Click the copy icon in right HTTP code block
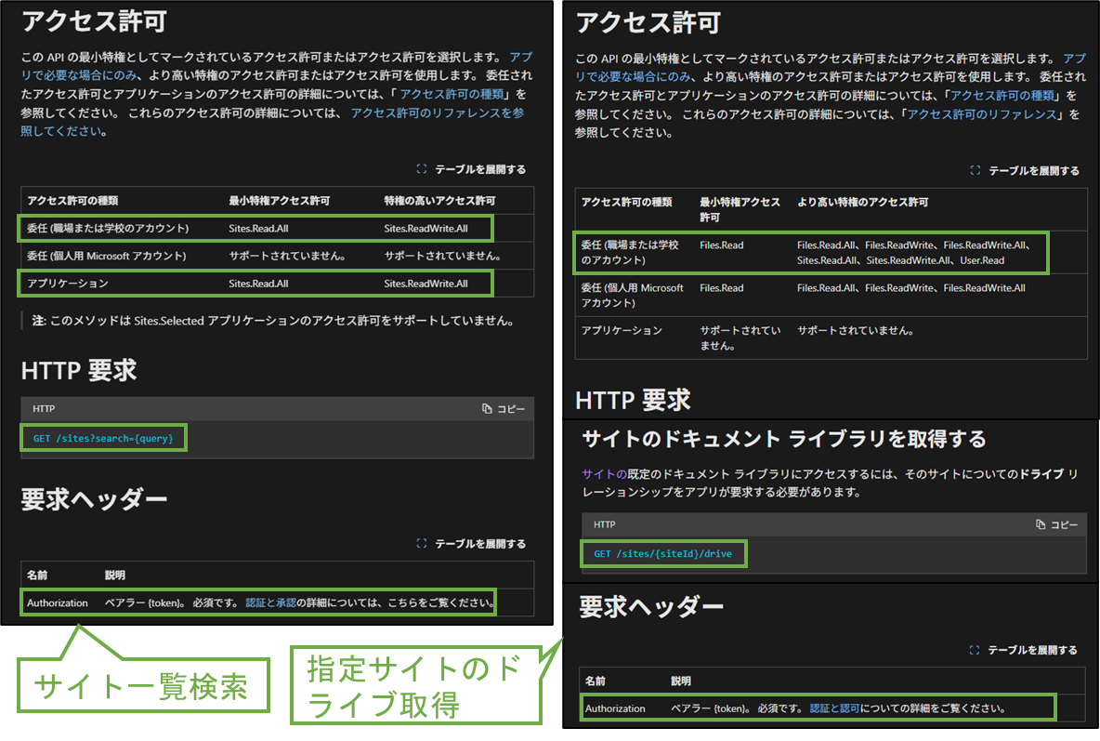This screenshot has height=741, width=1100. point(1041,524)
